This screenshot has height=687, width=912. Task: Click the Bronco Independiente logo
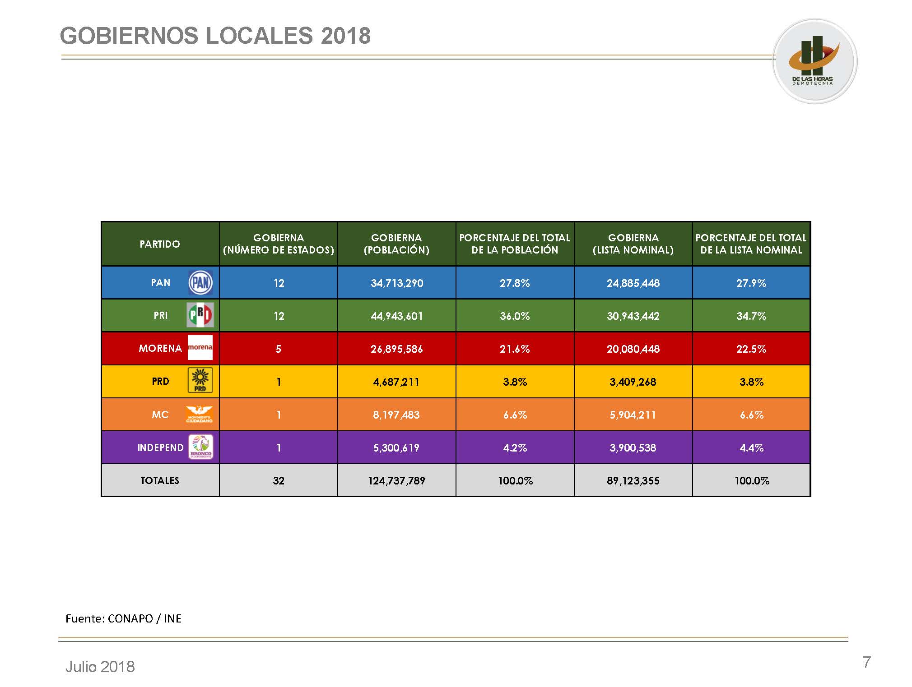[200, 447]
